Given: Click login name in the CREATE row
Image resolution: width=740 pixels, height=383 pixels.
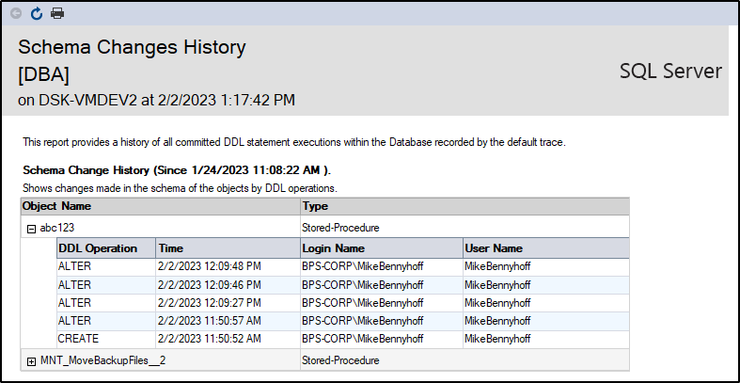Looking at the screenshot, I should pyautogui.click(x=362, y=339).
